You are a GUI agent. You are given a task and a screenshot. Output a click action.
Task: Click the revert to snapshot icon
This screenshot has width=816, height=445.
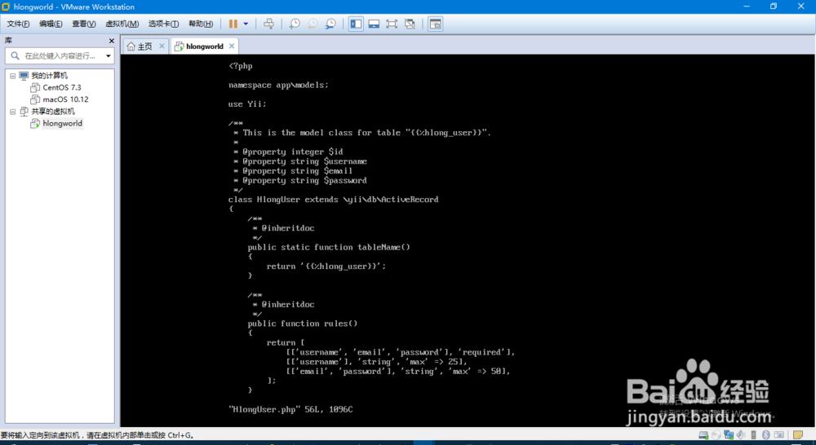(x=313, y=24)
